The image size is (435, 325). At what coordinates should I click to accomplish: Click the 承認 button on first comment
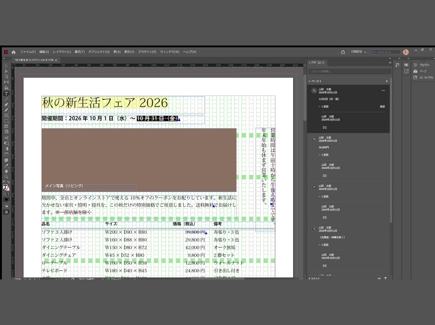click(x=382, y=106)
